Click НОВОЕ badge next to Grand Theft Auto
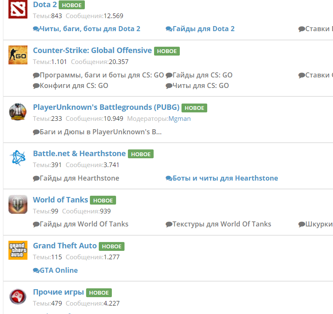The image size is (333, 314). 112,246
